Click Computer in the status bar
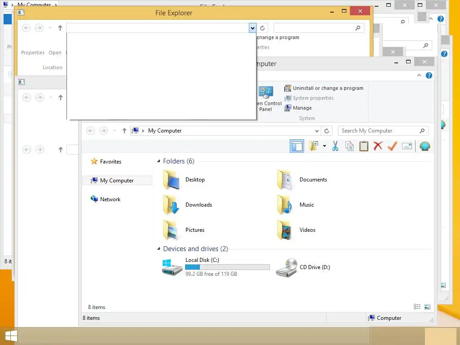460x345 pixels. point(385,318)
